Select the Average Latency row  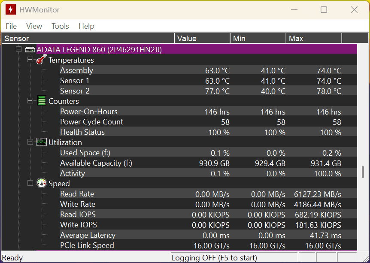point(208,235)
